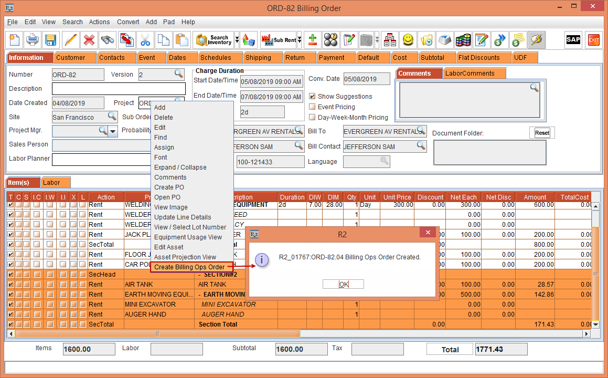
Task: Select Create Billing Ops Order menu entry
Action: click(x=189, y=267)
